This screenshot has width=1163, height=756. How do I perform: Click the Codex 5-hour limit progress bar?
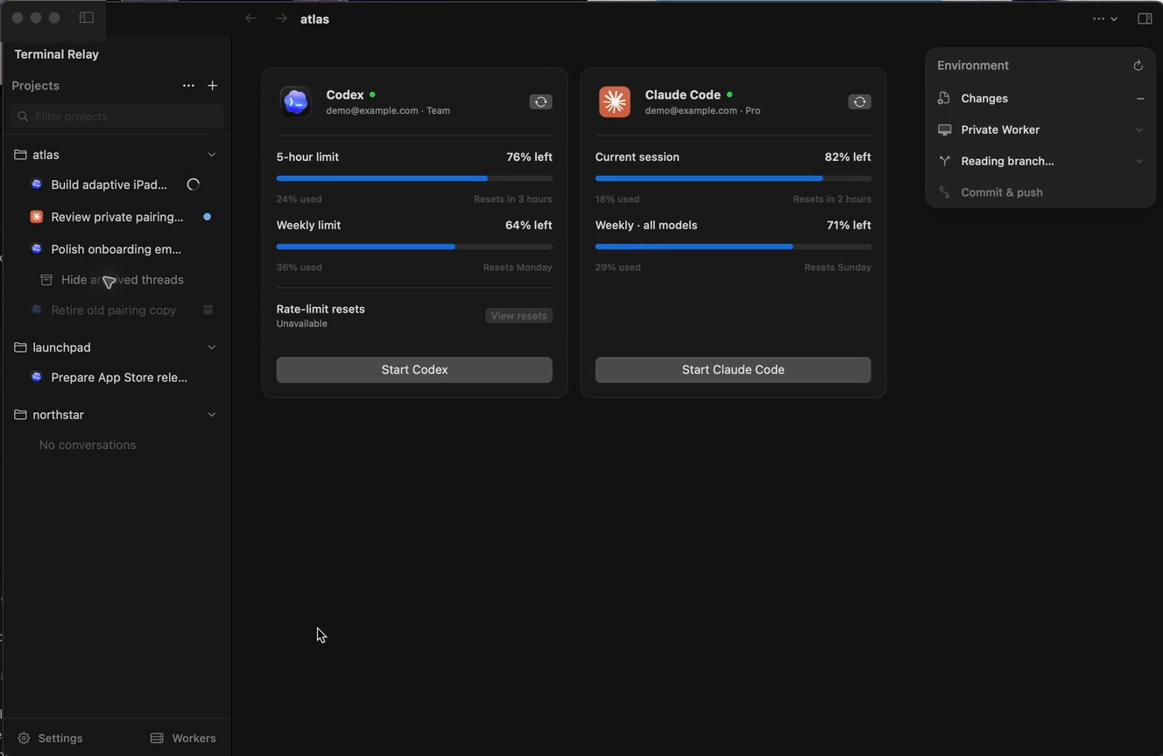414,178
